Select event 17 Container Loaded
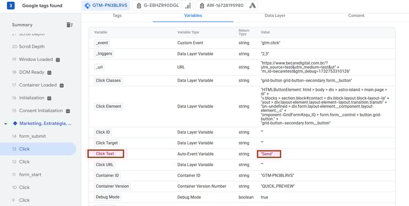Viewport: 409px width, 206px height. 38,85
